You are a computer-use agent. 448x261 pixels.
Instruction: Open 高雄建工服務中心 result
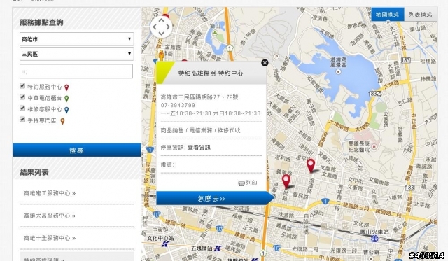tap(50, 193)
